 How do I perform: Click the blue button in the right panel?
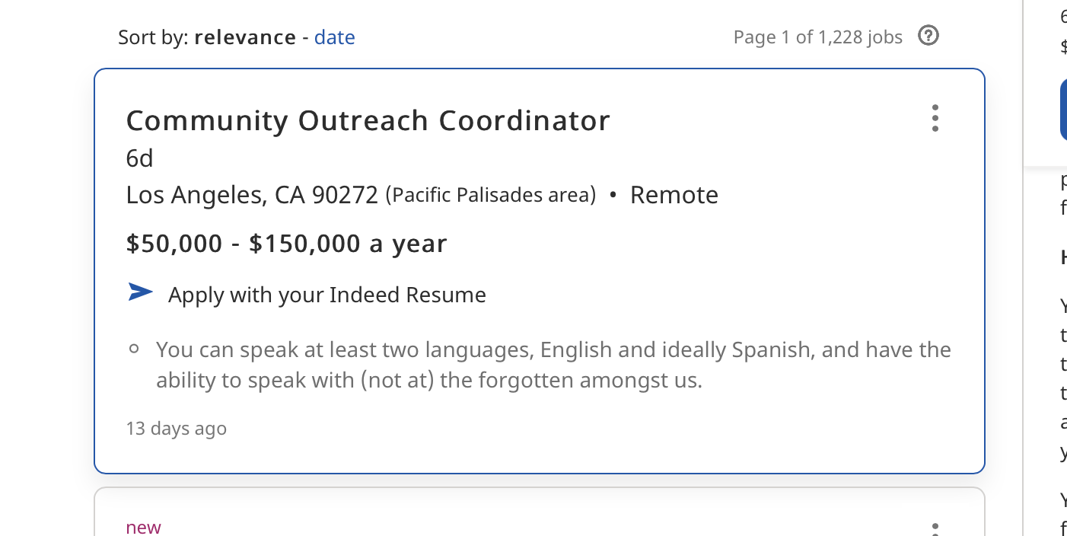pos(1063,110)
